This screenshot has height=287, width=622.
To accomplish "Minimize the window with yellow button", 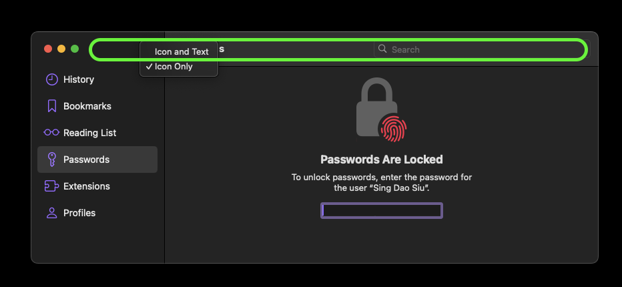I will click(61, 49).
